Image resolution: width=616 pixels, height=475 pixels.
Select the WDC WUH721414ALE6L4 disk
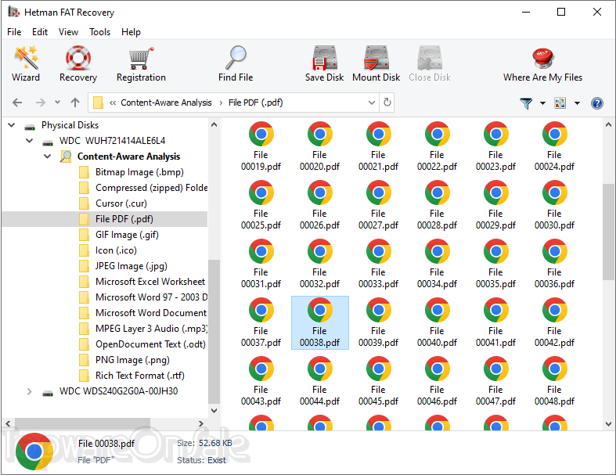coord(113,141)
